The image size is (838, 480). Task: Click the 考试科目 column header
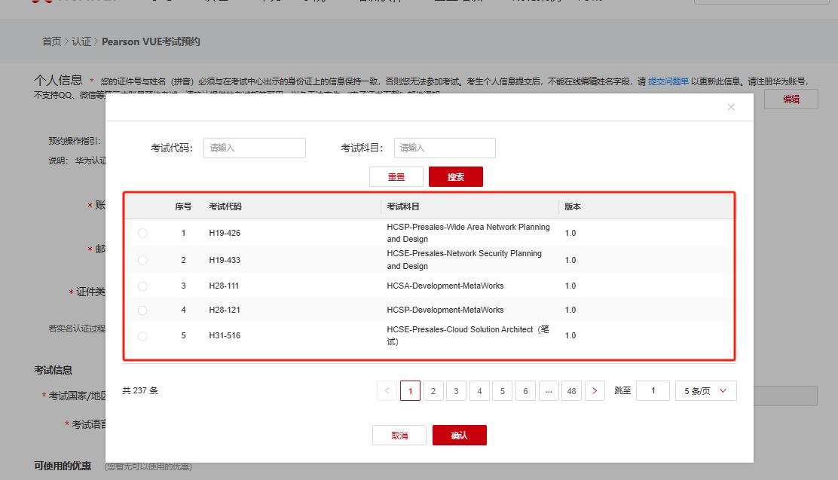403,206
